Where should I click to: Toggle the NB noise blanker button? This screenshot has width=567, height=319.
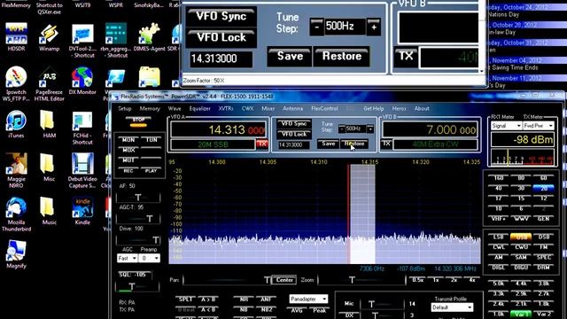244,310
